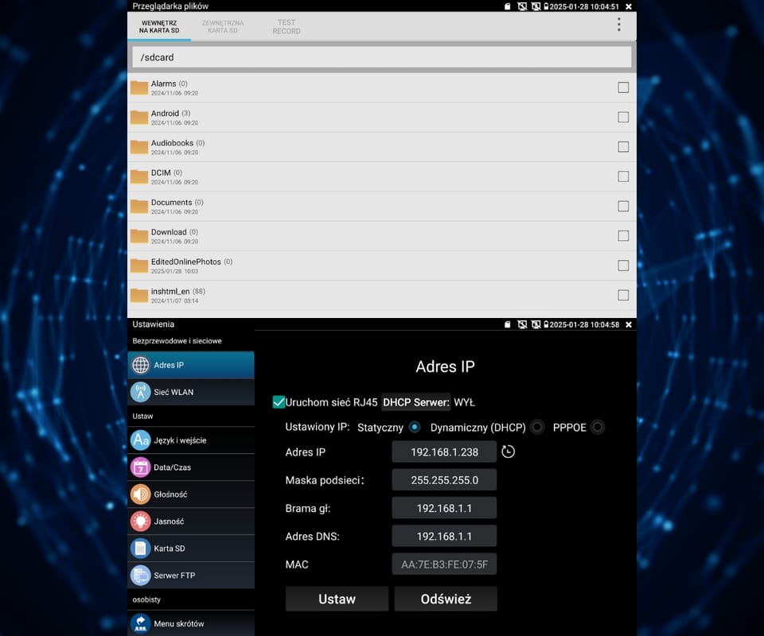Switch to Zewnętrzna karta SD tab
Screen dimensions: 764x636
click(223, 27)
